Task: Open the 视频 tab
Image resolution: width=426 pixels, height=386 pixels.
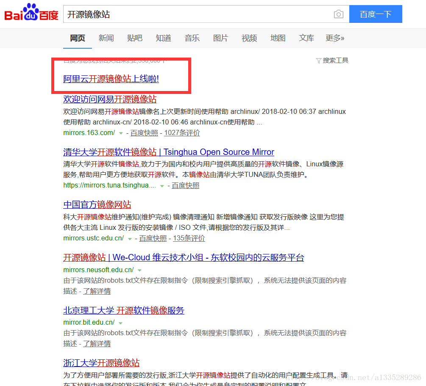Action: (x=249, y=38)
